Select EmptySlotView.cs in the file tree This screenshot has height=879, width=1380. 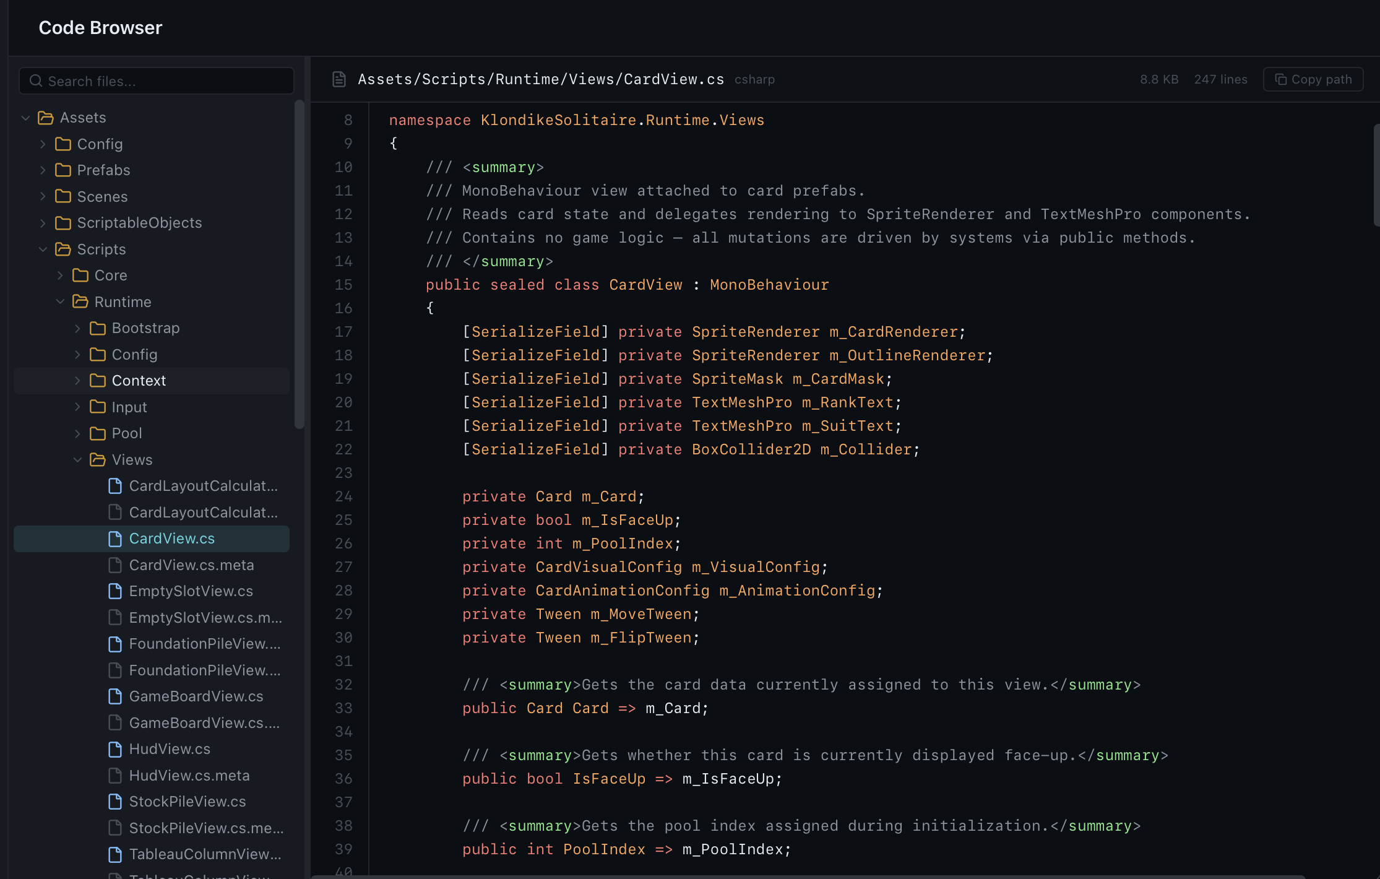coord(191,591)
